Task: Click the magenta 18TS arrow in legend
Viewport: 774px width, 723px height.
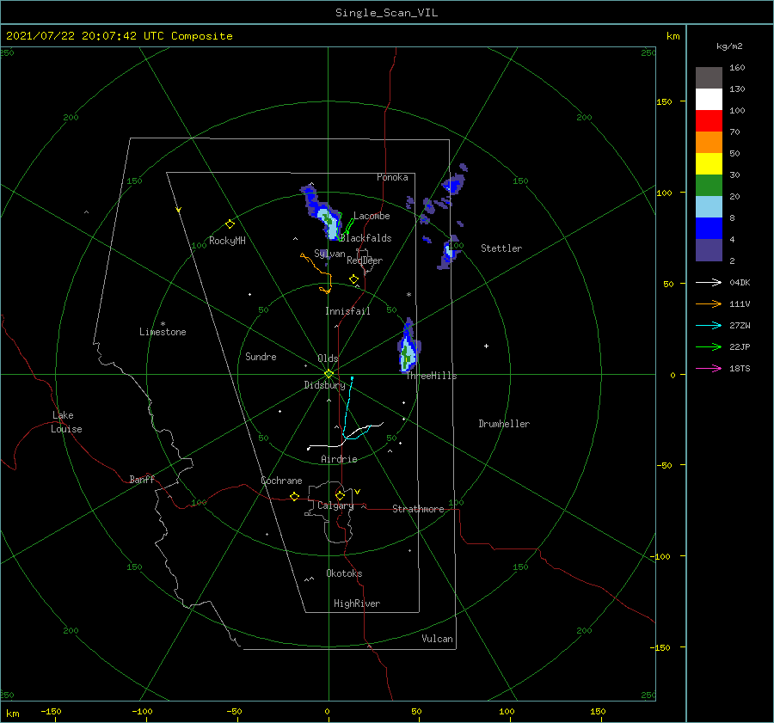Action: pos(709,368)
